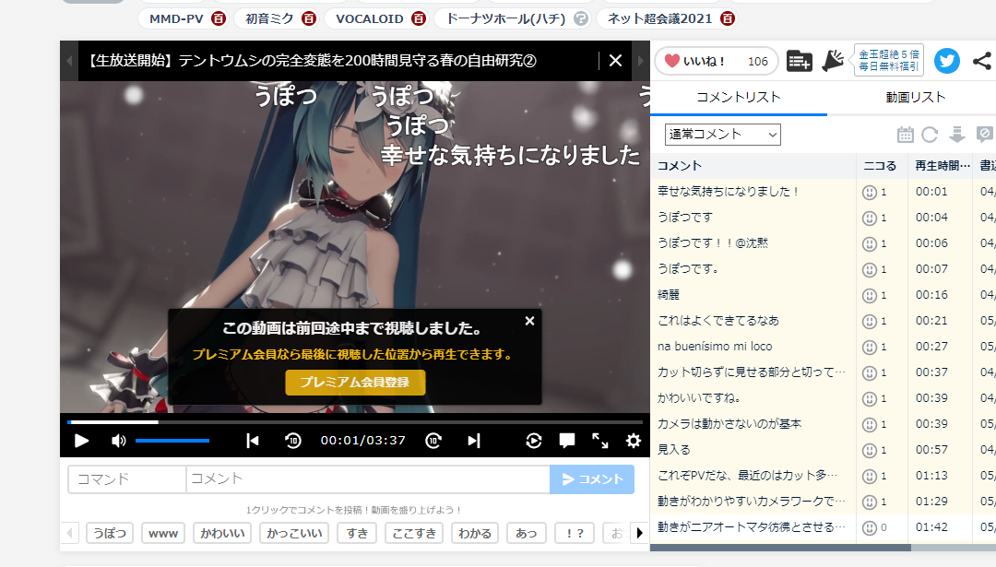Open player settings gear
996x567 pixels.
tap(634, 441)
